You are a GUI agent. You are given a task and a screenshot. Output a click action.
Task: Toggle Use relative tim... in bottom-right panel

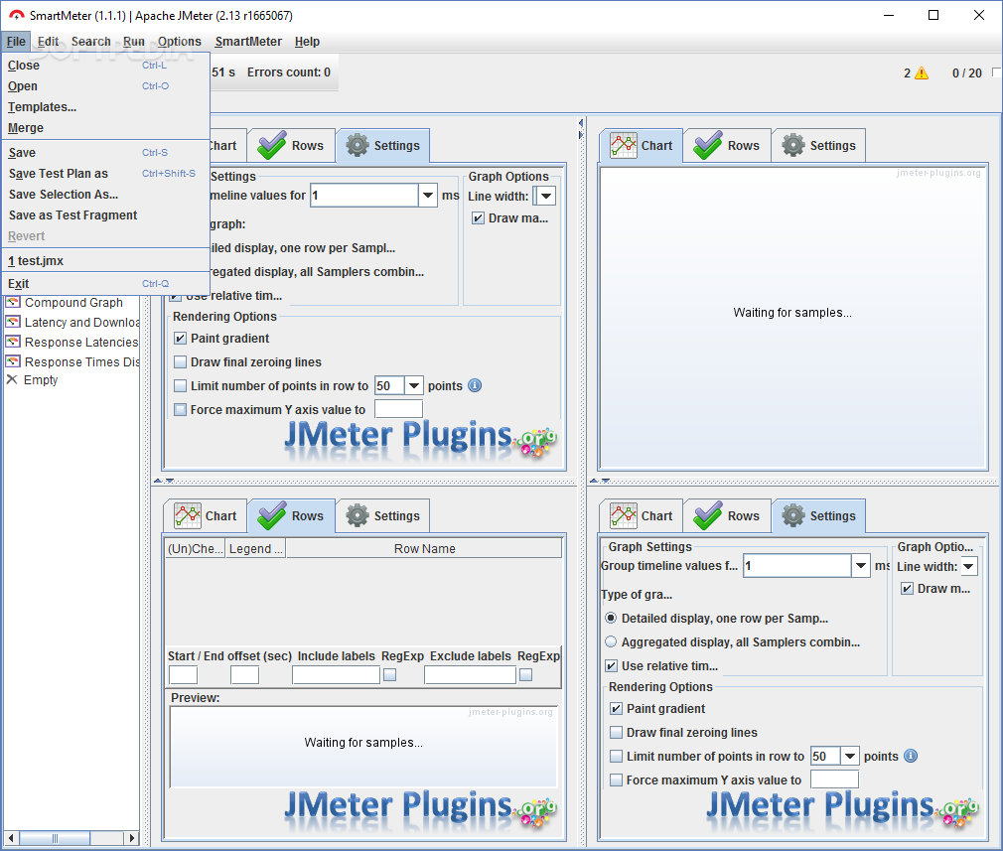pyautogui.click(x=612, y=666)
